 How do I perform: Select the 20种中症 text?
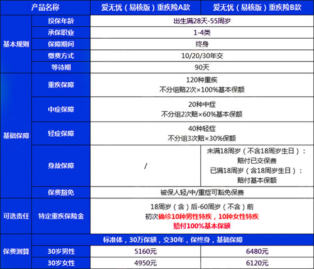pos(202,104)
